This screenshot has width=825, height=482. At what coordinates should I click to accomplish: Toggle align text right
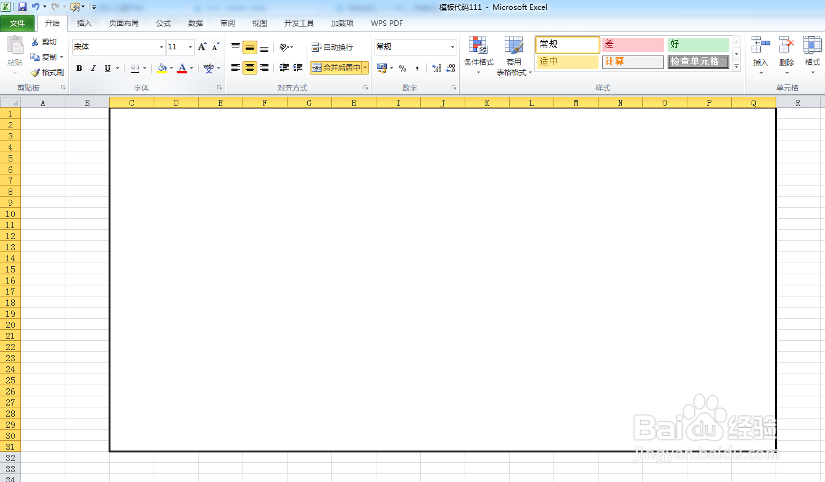tap(264, 68)
